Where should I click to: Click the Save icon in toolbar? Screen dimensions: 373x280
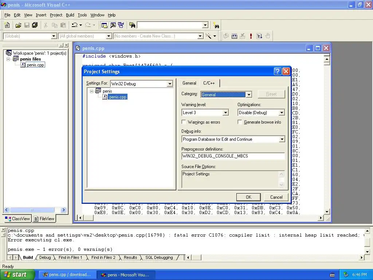(27, 25)
